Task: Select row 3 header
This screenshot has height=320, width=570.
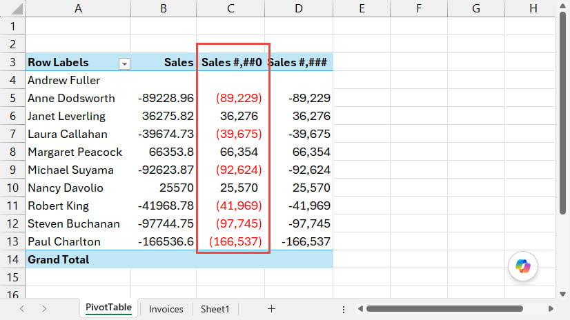Action: [12, 62]
